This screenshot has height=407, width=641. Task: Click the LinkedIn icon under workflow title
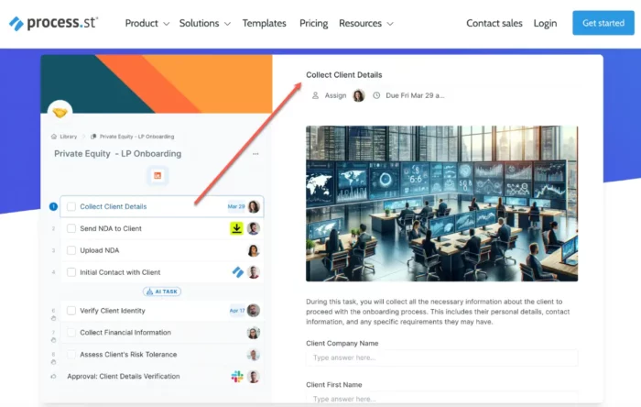pyautogui.click(x=158, y=176)
